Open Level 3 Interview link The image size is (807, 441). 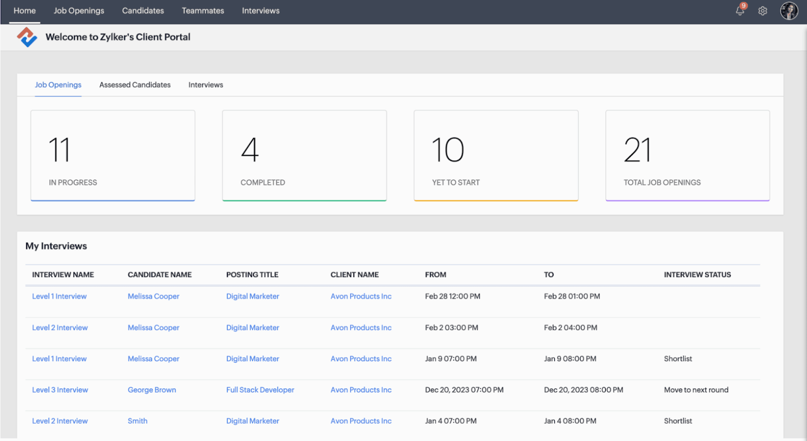(60, 390)
